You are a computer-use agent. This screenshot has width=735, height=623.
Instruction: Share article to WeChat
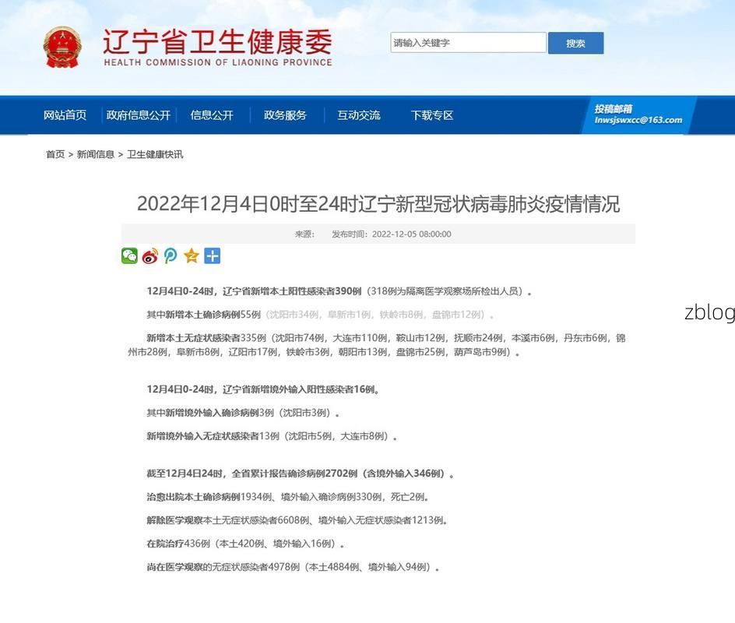[129, 255]
